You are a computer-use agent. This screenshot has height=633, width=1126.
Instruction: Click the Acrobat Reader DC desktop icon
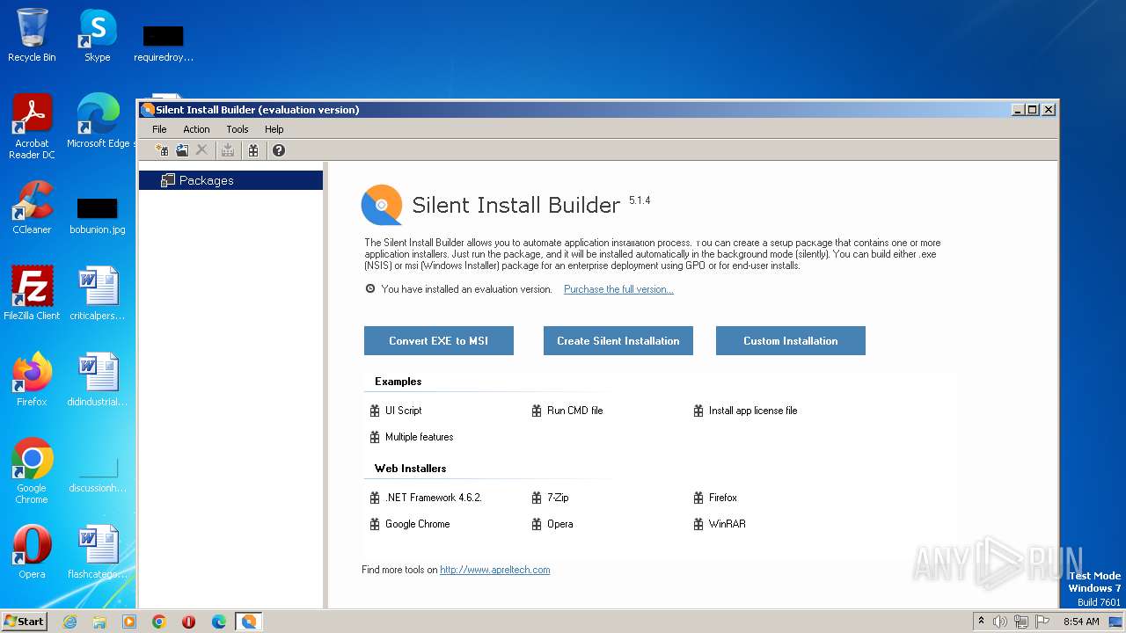point(32,127)
